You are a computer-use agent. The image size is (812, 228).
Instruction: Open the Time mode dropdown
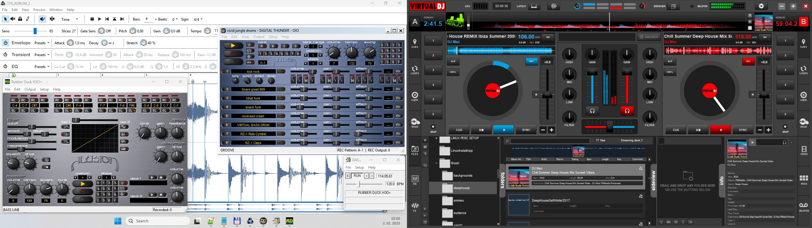point(70,20)
